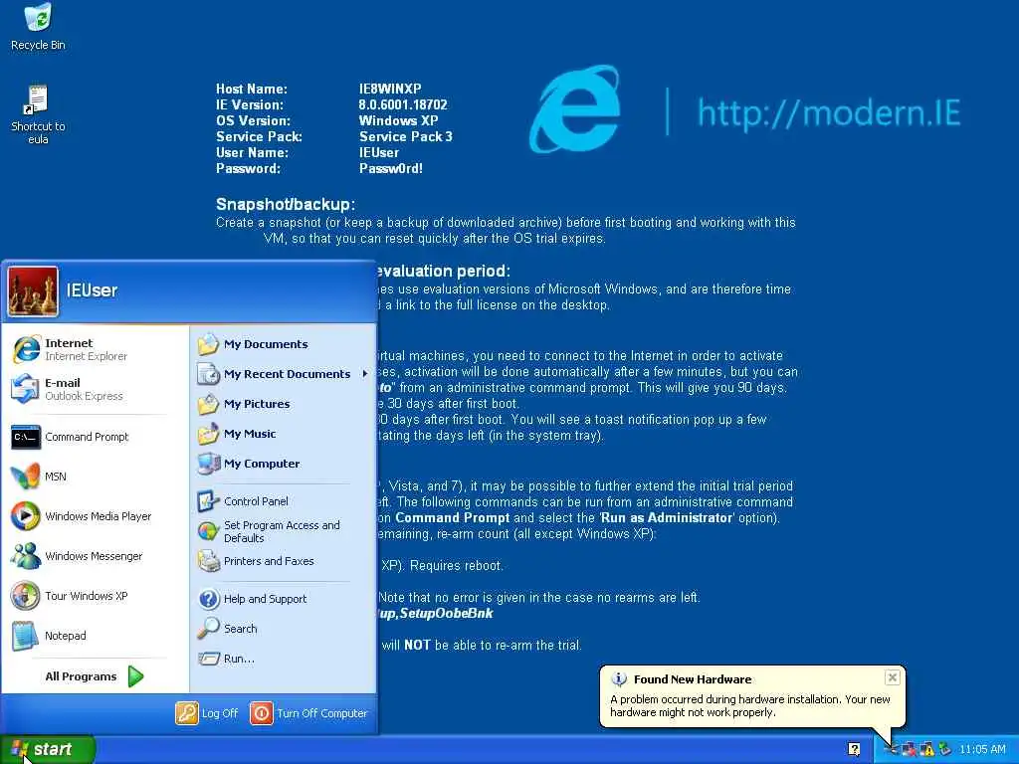Click the IEUser chess account picture

click(x=33, y=291)
